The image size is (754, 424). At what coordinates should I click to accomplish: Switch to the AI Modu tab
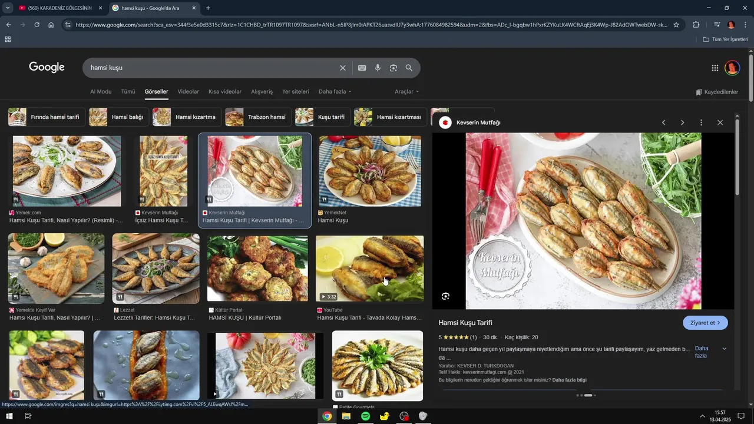[101, 92]
